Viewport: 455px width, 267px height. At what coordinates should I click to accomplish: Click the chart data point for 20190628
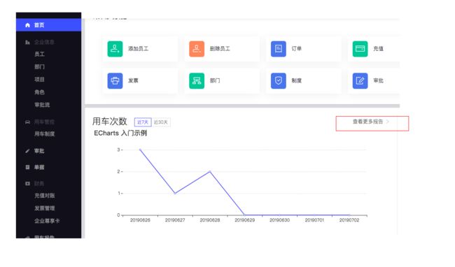[x=210, y=171]
